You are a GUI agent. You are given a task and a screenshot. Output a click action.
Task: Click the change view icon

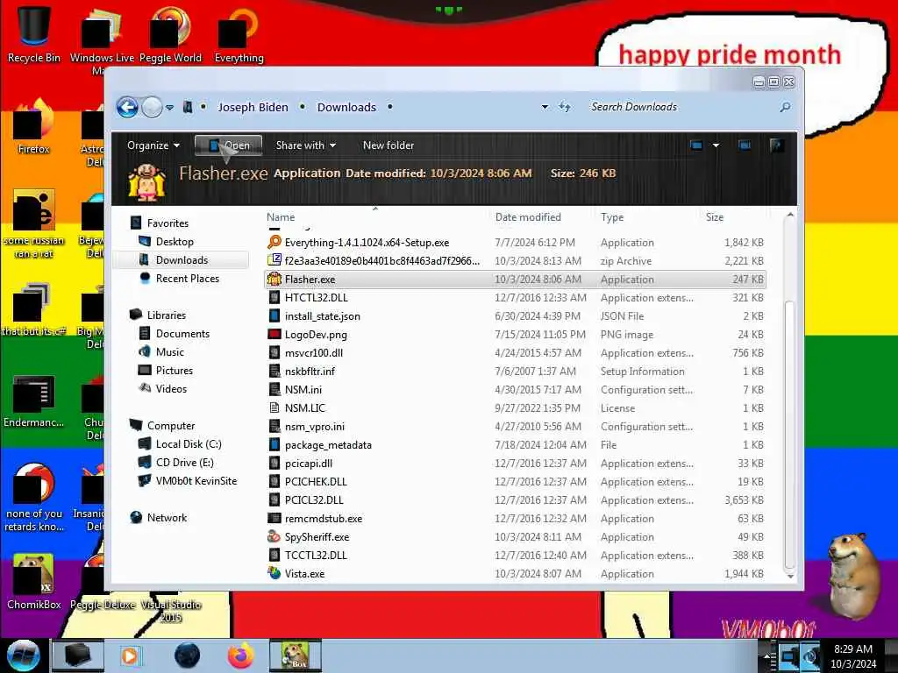[696, 145]
